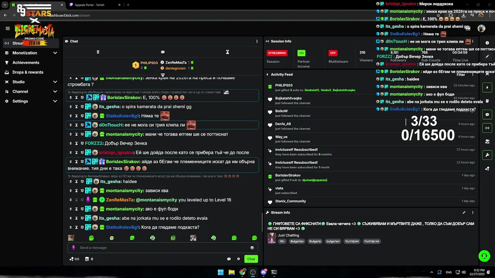The height and width of the screenshot is (278, 495).
Task: Toggle the wrench stream info icon in right toolbar
Action: click(487, 155)
